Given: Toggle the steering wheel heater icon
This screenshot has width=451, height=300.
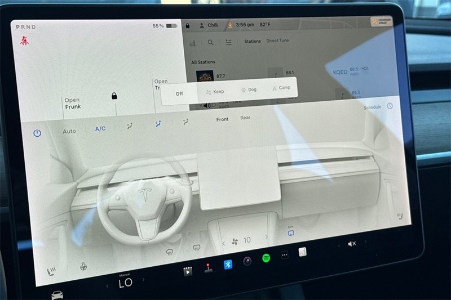Looking at the screenshot, I should point(83,266).
